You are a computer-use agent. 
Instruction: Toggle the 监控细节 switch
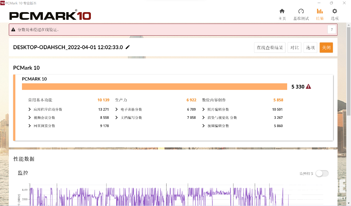322,173
